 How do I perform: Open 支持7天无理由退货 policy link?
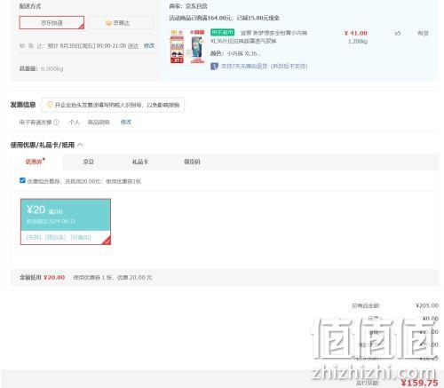tap(264, 67)
